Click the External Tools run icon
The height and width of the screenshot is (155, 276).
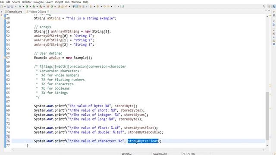[x=41, y=6]
